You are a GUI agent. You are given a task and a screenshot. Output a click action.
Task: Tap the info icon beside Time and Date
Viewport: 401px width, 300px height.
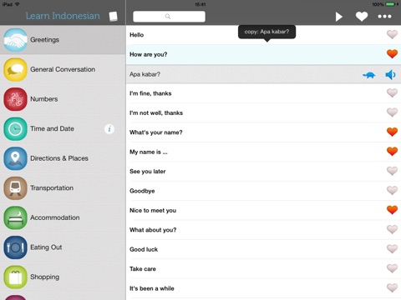(x=109, y=129)
